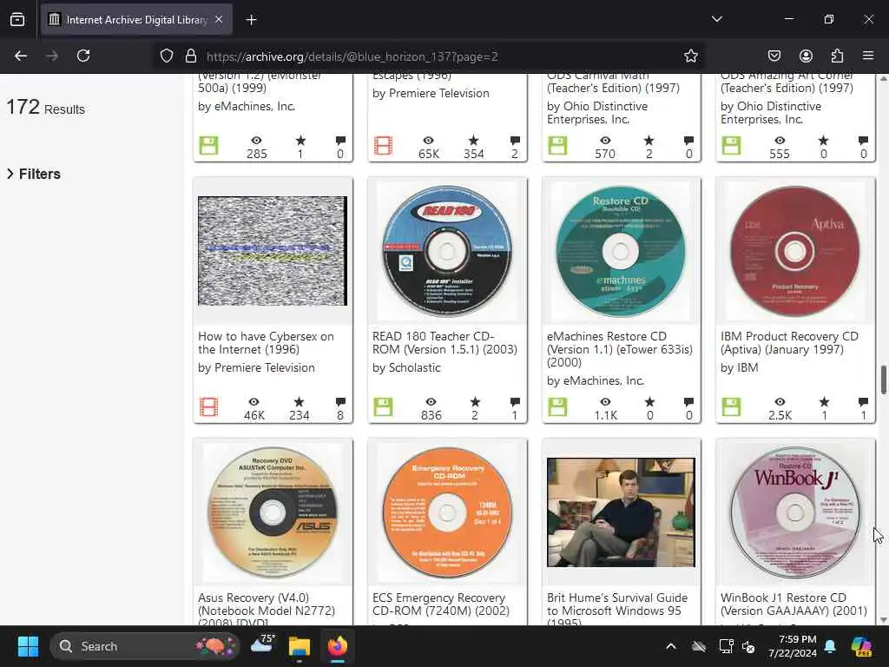Open Brit Hume's Survival Guide title
889x667 pixels.
[x=617, y=608]
